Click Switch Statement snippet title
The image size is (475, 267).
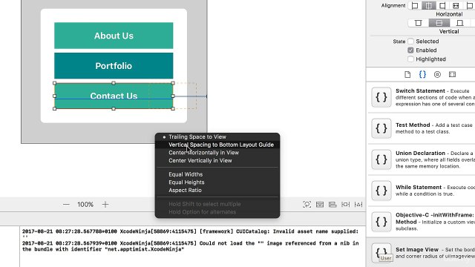tap(420, 90)
